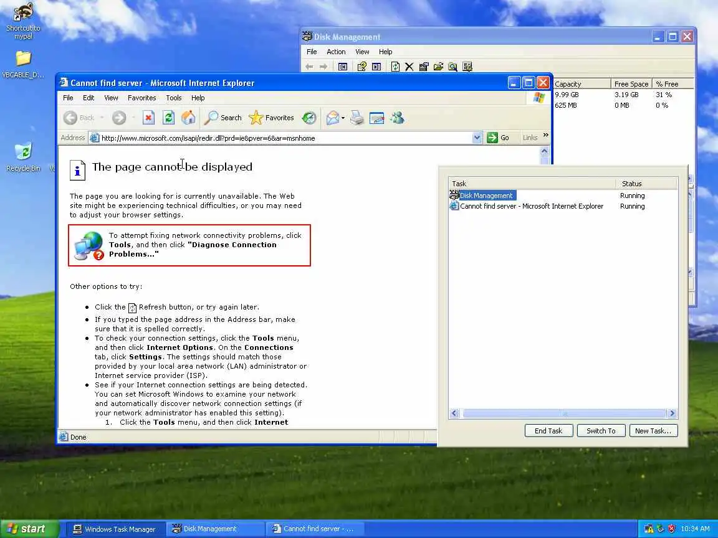Viewport: 718px width, 538px height.
Task: Expand the Mail button dropdown arrow
Action: (343, 118)
